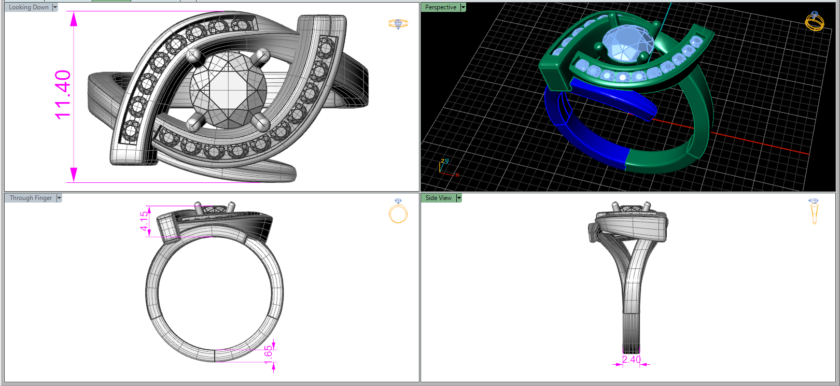Viewport: 840px width, 386px height.
Task: Select the Through Finger viewport title
Action: click(x=31, y=198)
